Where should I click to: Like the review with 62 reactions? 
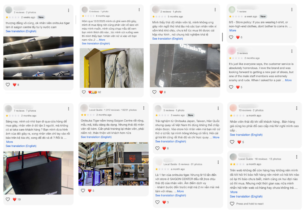click(x=84, y=92)
